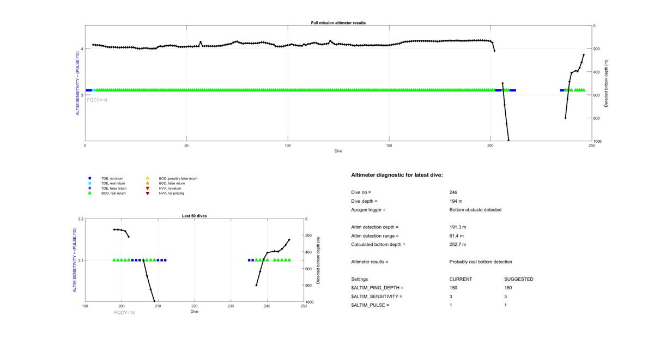Select the 'TDE, no return' legend label
The width and height of the screenshot is (654, 339).
coord(113,178)
